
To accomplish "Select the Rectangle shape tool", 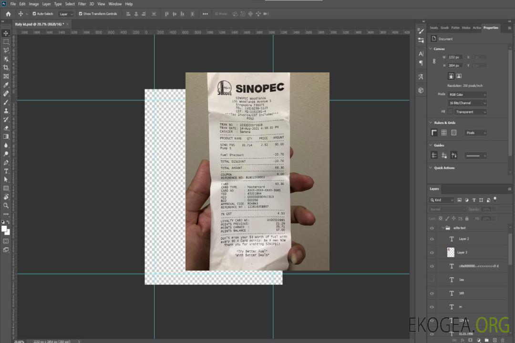I will tap(6, 188).
